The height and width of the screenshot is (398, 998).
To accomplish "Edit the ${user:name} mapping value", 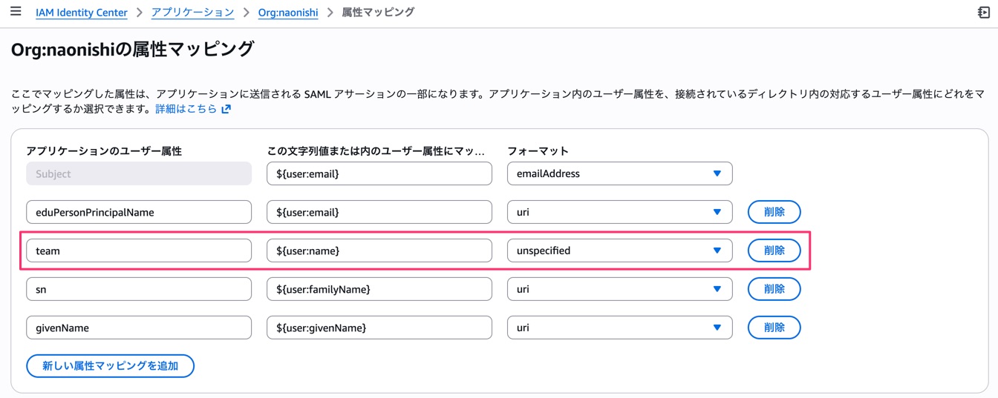I will point(379,251).
